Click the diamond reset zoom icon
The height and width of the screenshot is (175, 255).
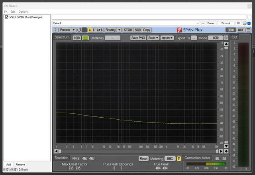coord(226,151)
